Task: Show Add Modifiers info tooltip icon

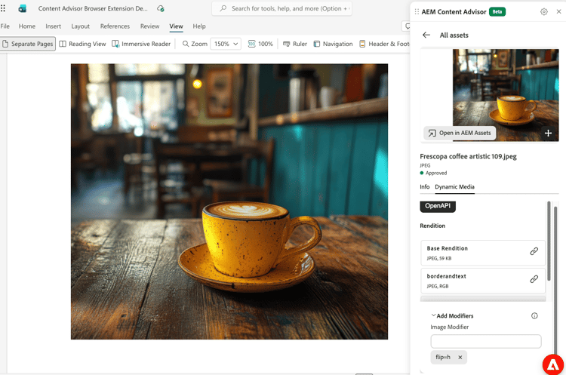Action: pyautogui.click(x=534, y=316)
